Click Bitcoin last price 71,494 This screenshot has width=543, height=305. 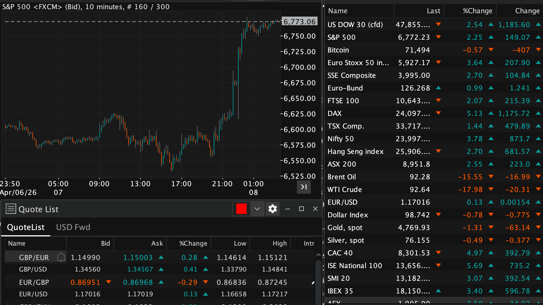coord(417,50)
